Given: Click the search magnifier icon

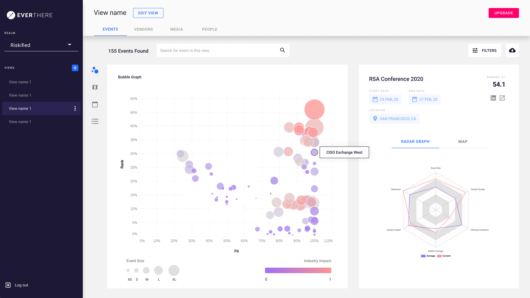Looking at the screenshot, I should click(282, 50).
